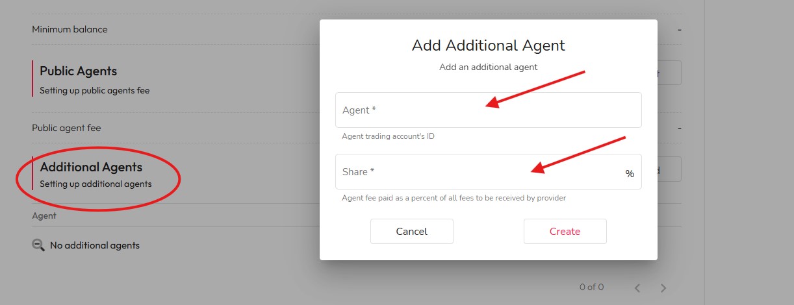The height and width of the screenshot is (305, 794).
Task: Click the Add Additional Agent dialog title
Action: point(488,45)
